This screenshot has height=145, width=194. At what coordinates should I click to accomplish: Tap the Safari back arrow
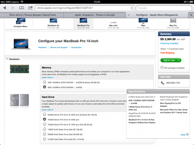tap(5, 8)
